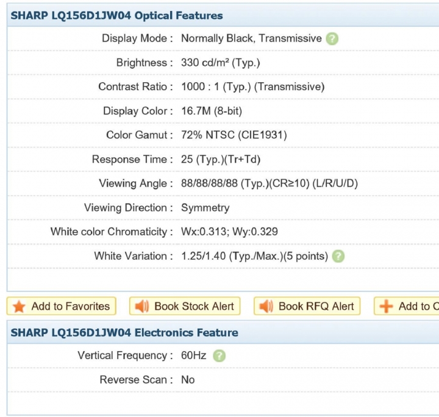Click the 'White Variation :' label
The height and width of the screenshot is (417, 439).
pyautogui.click(x=134, y=256)
